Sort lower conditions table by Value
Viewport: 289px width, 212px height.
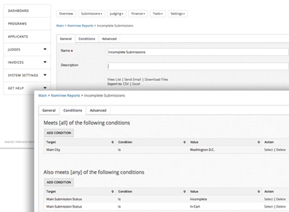click(259, 192)
